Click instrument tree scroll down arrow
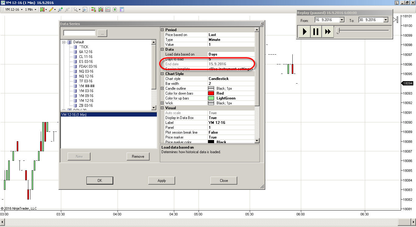The width and height of the screenshot is (416, 227). 154,107
